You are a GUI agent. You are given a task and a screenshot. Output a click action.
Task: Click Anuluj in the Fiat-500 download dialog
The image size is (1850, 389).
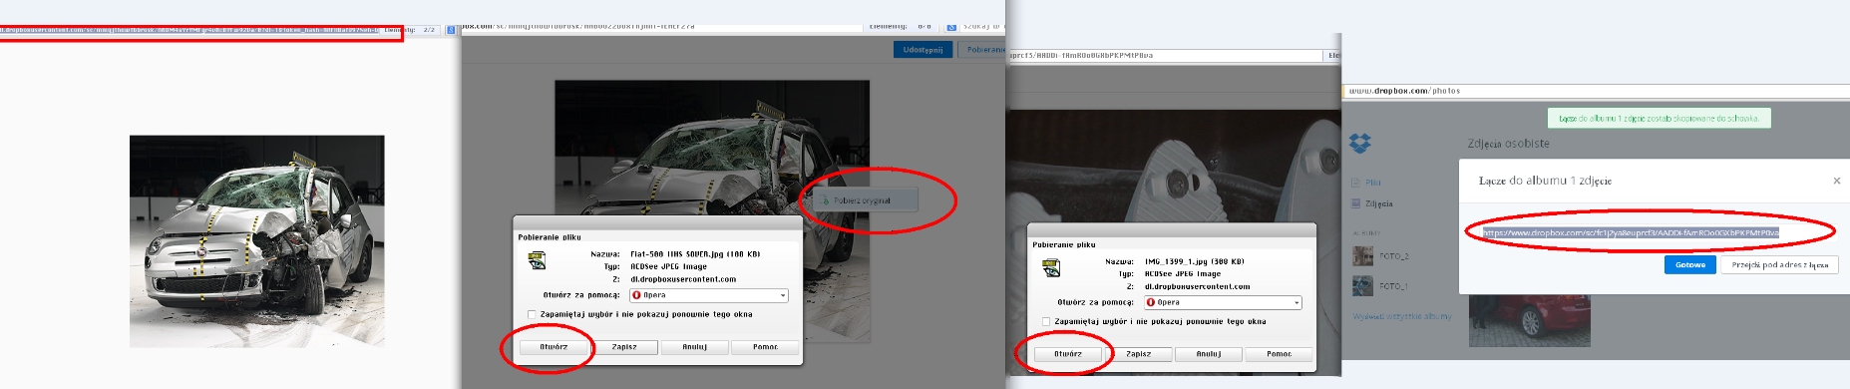click(695, 347)
